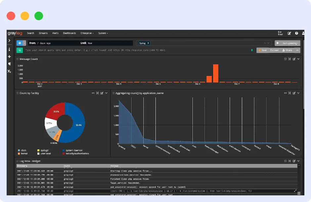Image resolution: width=311 pixels, height=202 pixels.
Task: Open the Search menu item
Action: 30,33
